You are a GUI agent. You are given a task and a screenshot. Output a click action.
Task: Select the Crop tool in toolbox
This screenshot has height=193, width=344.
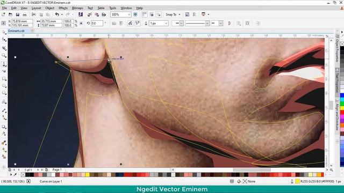4,48
